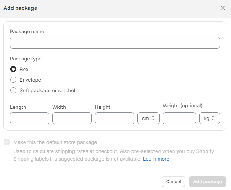Click the cm unit chevron arrows icon
Viewport: 231px width, 190px height.
click(x=153, y=118)
